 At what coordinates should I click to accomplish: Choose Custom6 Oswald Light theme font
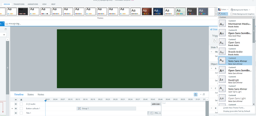click(x=235, y=79)
